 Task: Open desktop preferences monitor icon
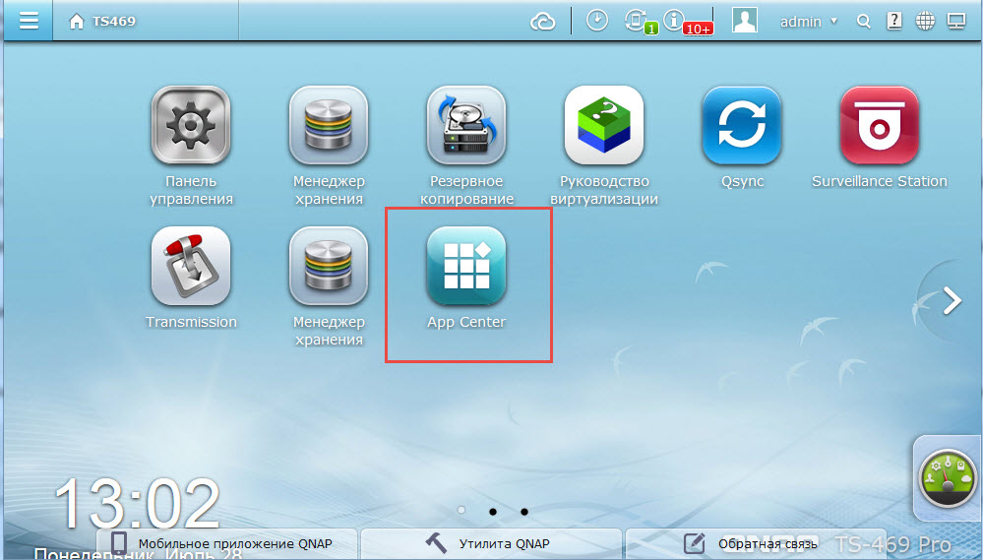(956, 22)
